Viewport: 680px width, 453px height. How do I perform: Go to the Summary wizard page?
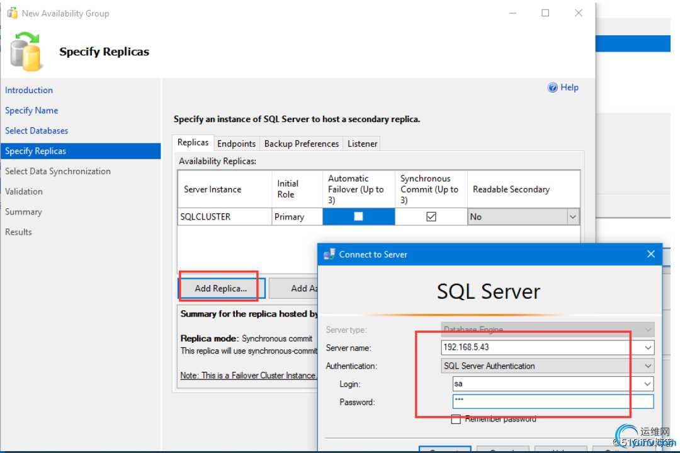coord(23,212)
